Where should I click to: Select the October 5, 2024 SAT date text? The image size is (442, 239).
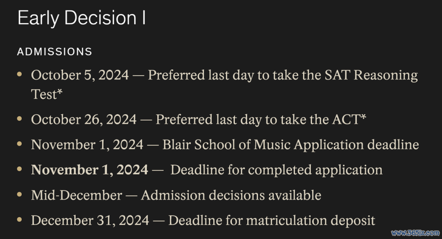[x=80, y=75]
